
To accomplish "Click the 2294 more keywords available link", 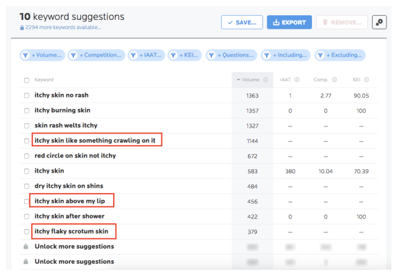I will tap(63, 28).
